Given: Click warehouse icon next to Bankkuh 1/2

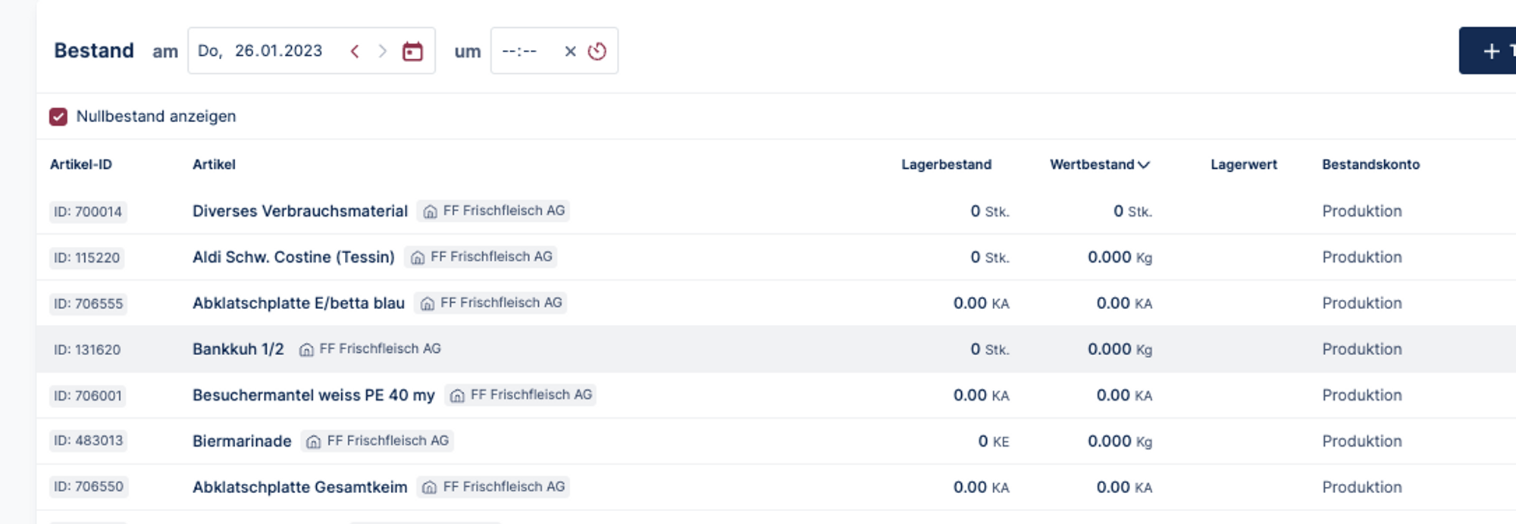Looking at the screenshot, I should click(306, 350).
